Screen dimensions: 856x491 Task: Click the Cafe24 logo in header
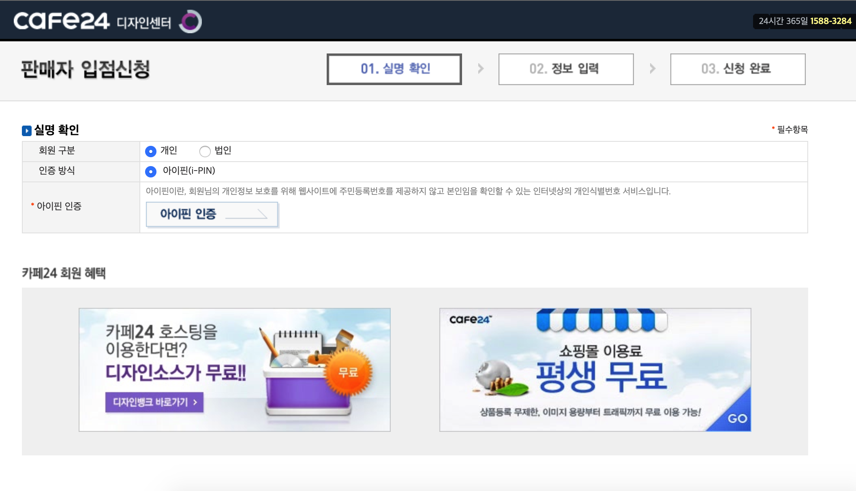[61, 21]
